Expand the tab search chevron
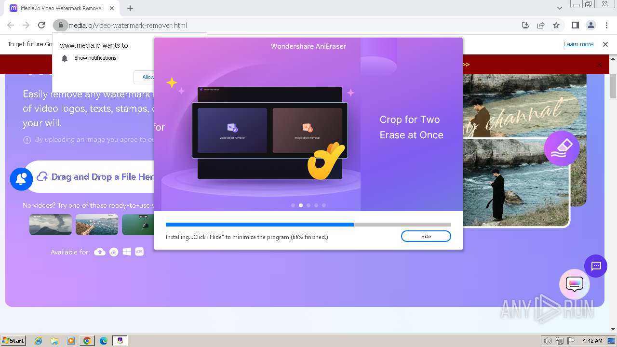This screenshot has height=347, width=617. [x=559, y=8]
